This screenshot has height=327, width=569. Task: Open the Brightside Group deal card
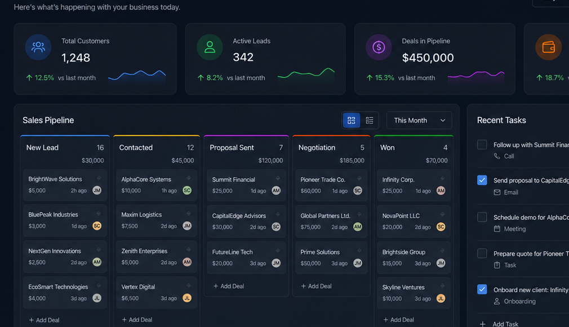click(x=414, y=257)
